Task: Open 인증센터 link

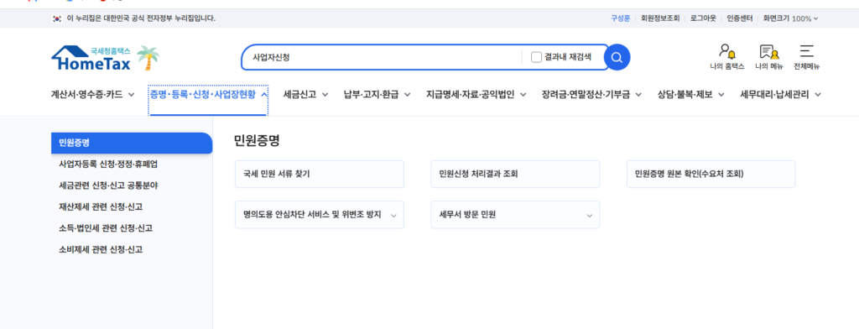Action: (740, 18)
